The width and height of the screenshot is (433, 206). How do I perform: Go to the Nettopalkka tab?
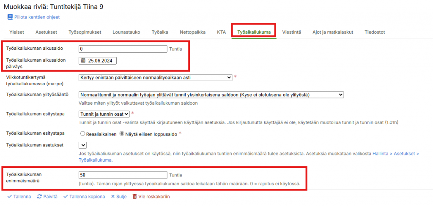tap(192, 32)
